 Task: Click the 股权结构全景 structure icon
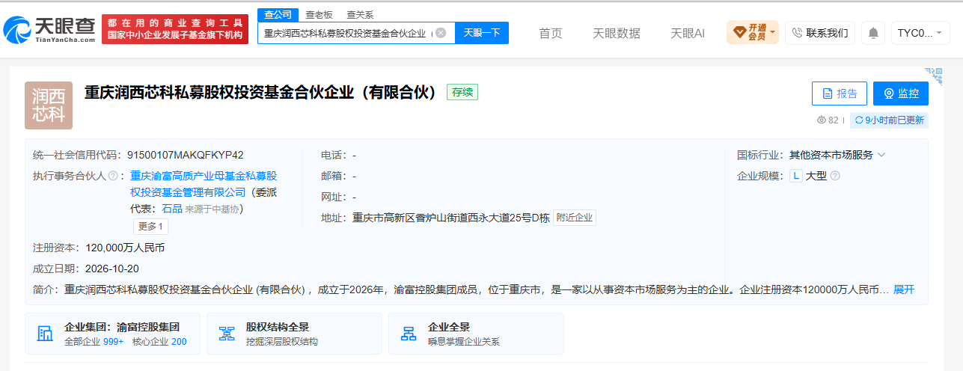pos(227,334)
